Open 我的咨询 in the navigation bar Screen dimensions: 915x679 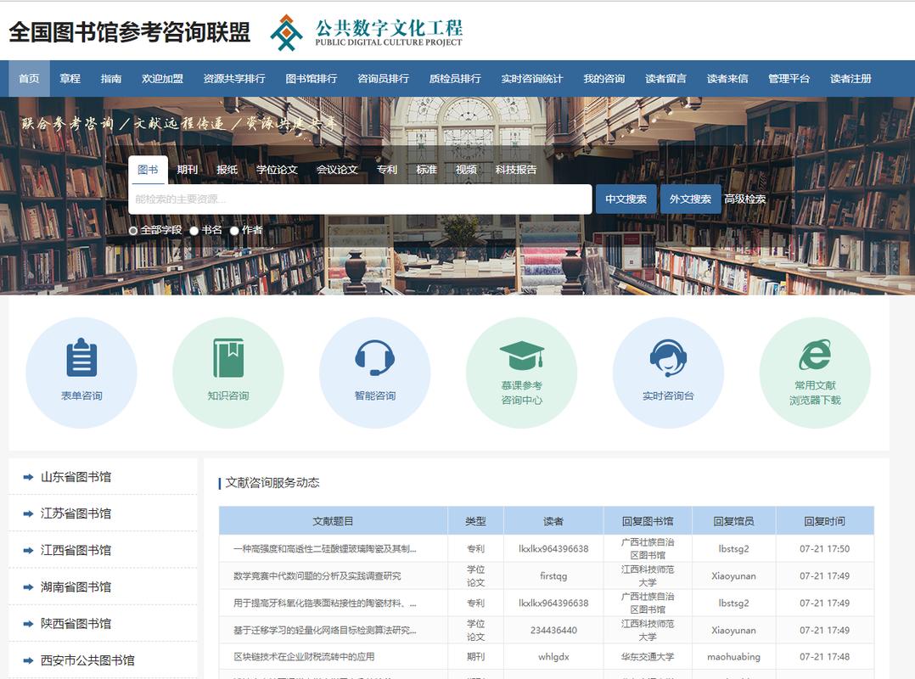(604, 79)
